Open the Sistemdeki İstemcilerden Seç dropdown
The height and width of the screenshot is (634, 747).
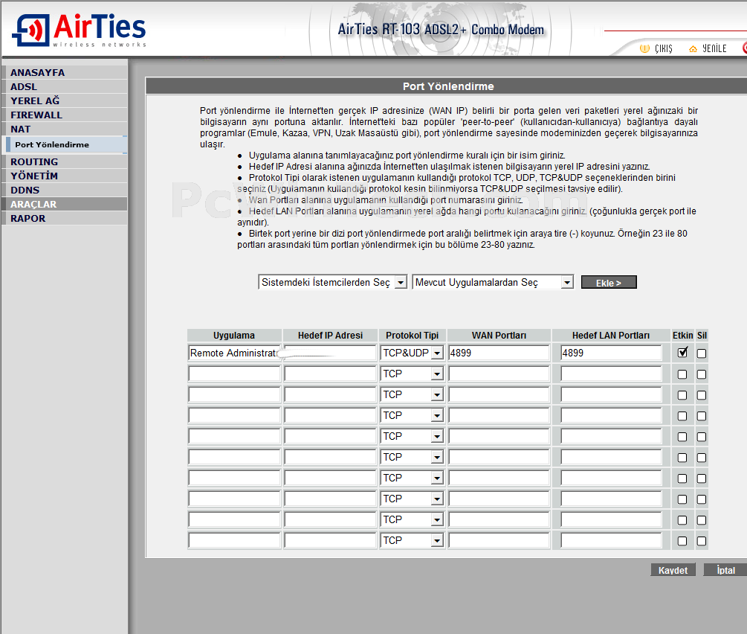click(x=332, y=283)
